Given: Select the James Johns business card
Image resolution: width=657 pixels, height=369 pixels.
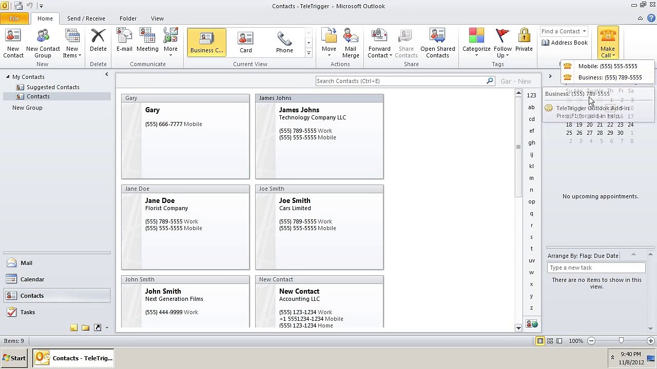Looking at the screenshot, I should click(x=319, y=136).
